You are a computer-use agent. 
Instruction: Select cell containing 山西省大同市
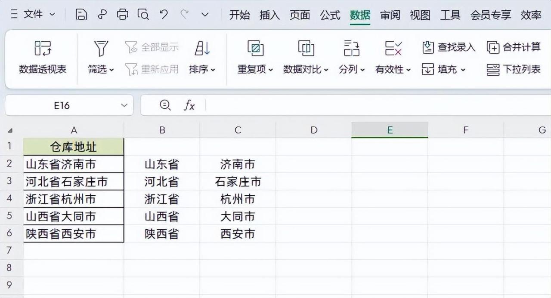click(74, 216)
